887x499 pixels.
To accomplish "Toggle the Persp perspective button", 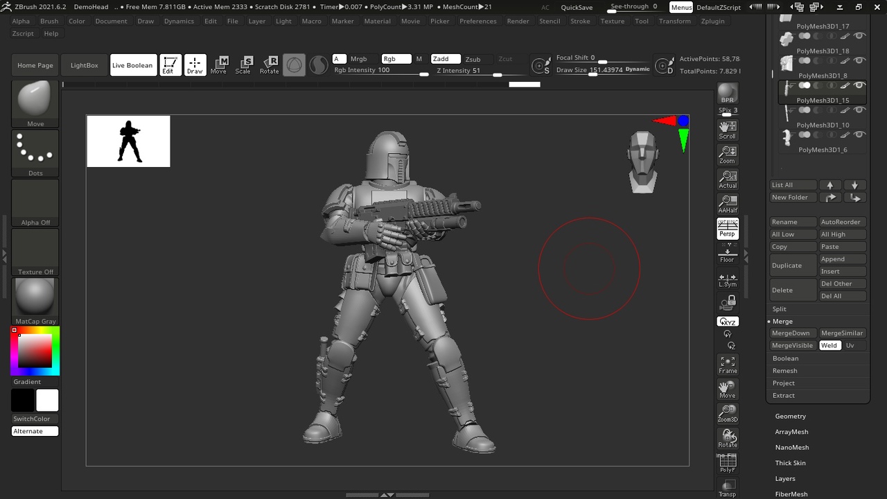I will tap(728, 229).
